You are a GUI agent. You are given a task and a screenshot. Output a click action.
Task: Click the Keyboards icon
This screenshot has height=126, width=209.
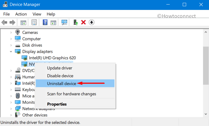[18, 89]
